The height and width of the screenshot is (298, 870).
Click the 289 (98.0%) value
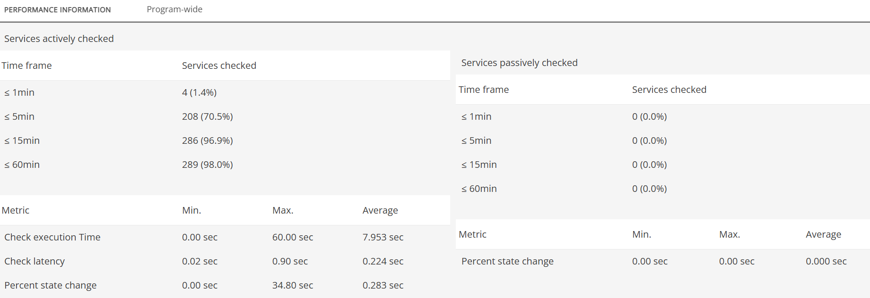(208, 165)
